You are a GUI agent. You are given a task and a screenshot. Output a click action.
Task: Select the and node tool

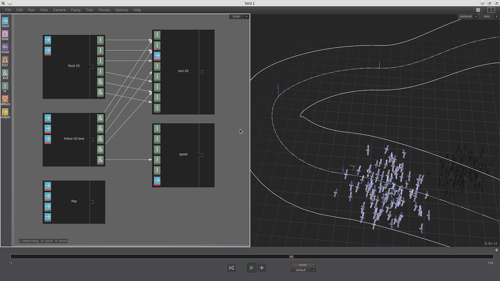5,73
